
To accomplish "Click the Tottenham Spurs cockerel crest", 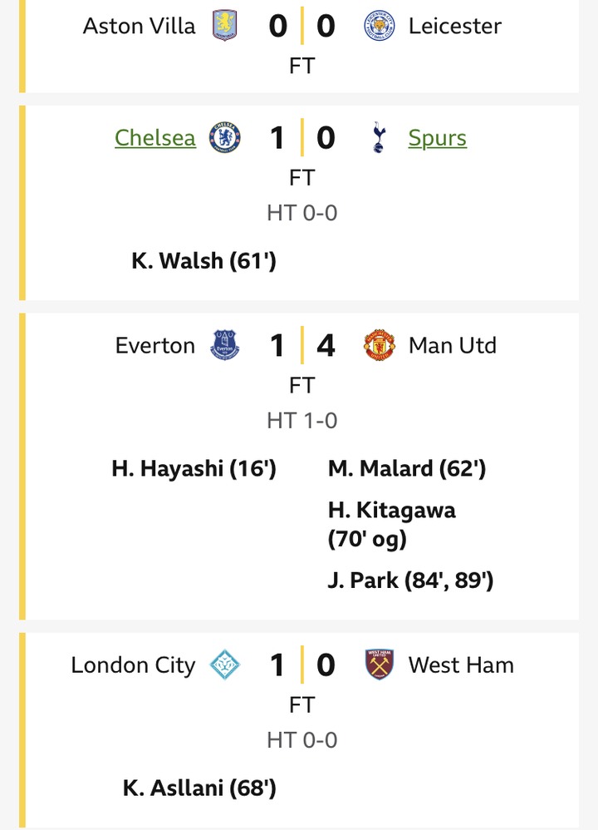I will [x=379, y=137].
